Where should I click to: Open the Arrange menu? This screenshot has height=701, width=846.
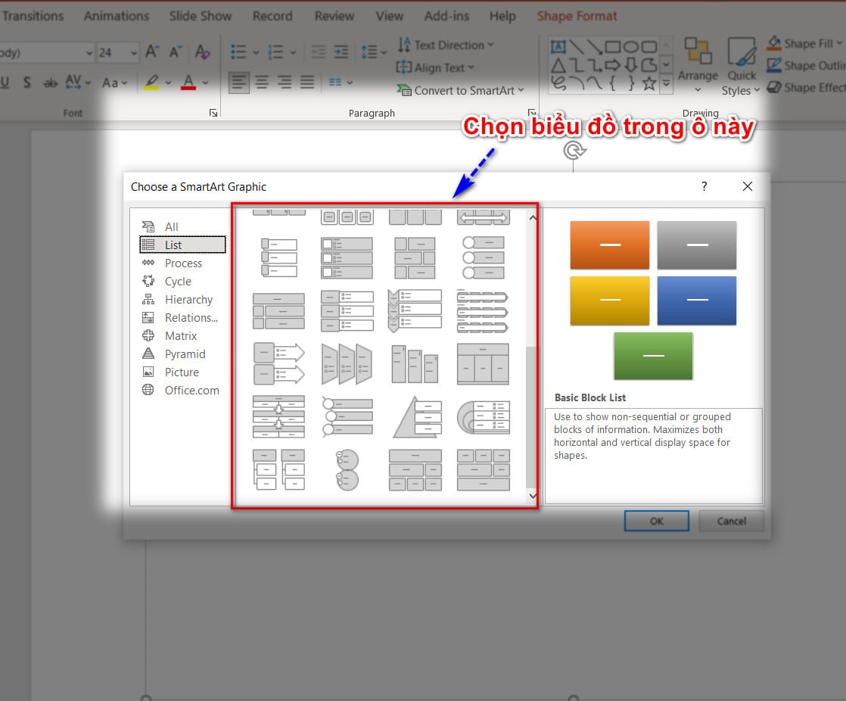pyautogui.click(x=698, y=67)
